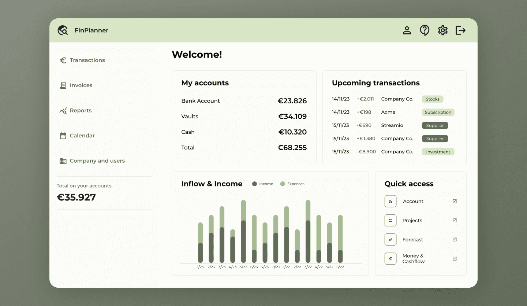Open Invoices from the sidebar
This screenshot has height=306, width=527.
(x=81, y=85)
